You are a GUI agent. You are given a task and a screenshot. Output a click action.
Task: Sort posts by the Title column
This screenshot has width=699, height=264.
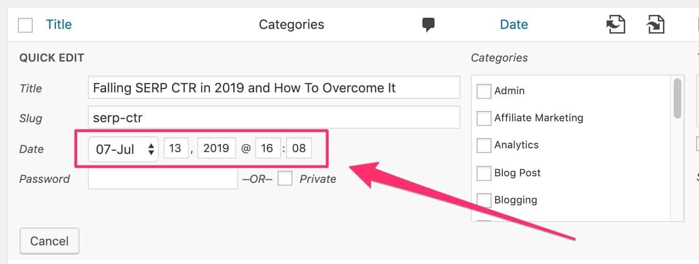click(59, 24)
